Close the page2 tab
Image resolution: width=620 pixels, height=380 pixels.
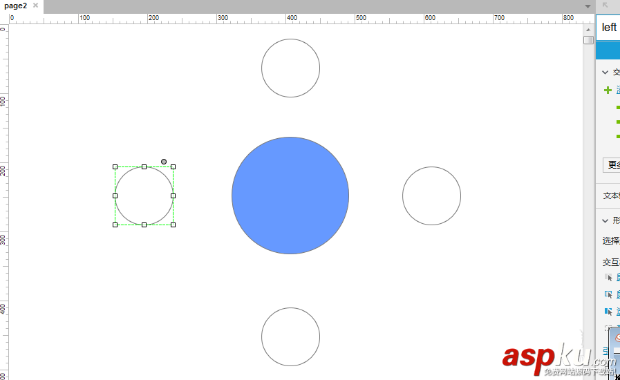pyautogui.click(x=35, y=6)
